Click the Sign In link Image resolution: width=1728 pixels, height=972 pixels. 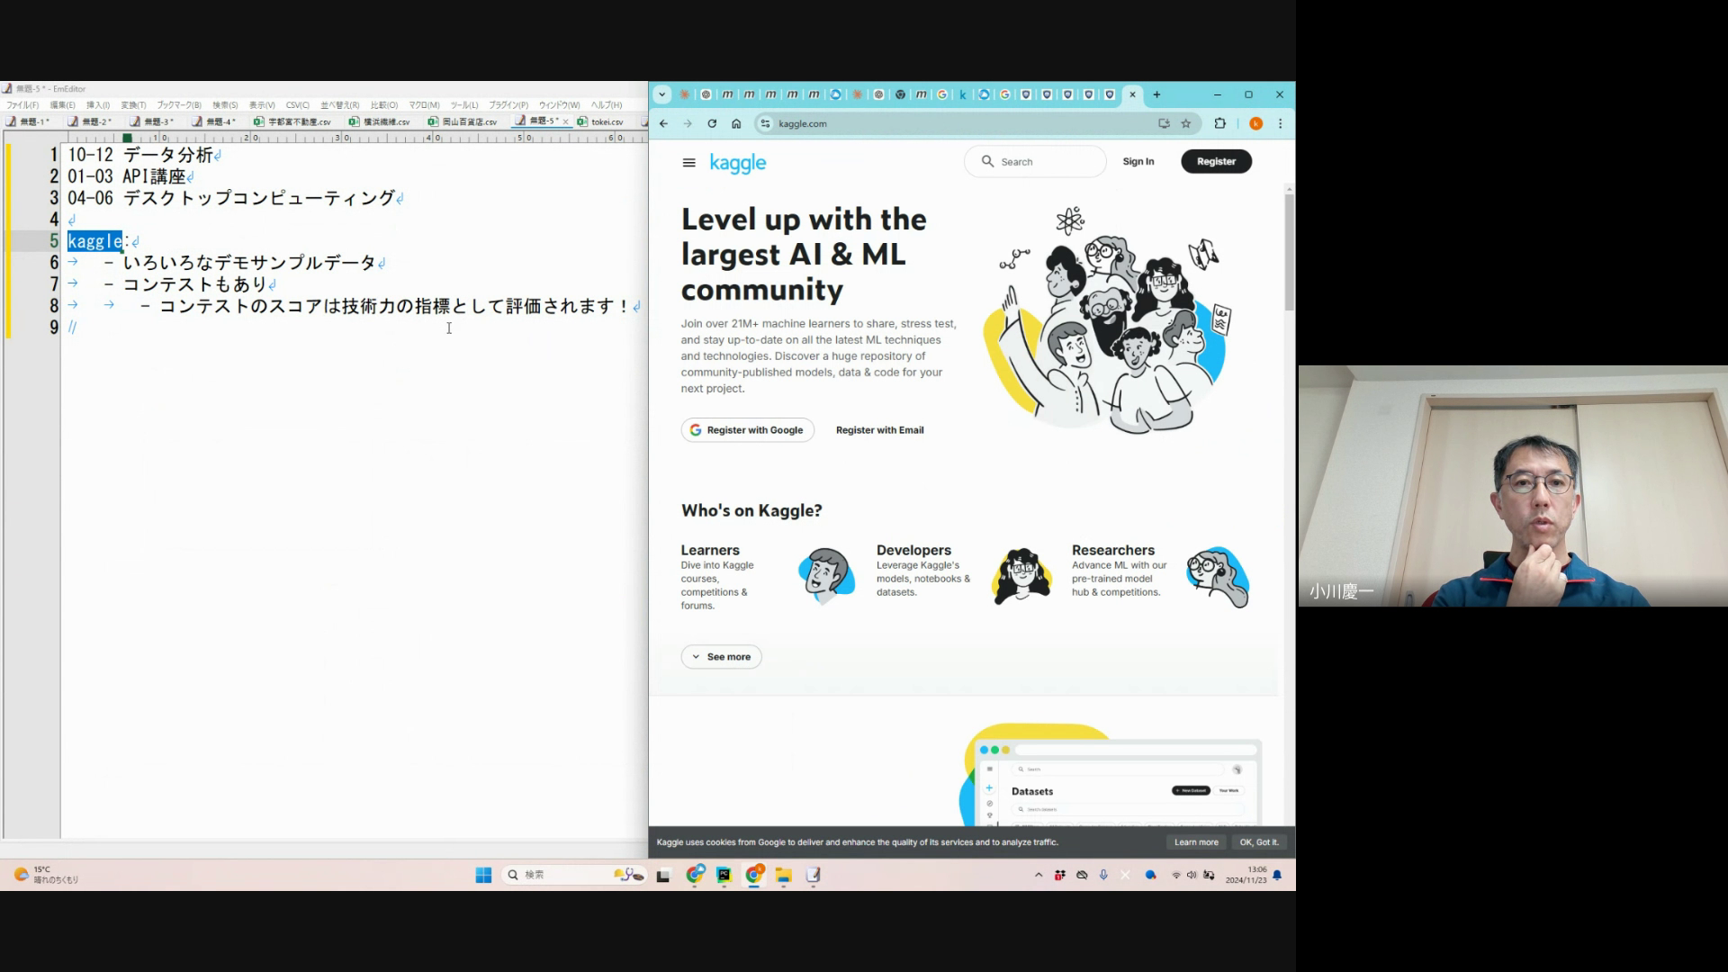point(1138,161)
